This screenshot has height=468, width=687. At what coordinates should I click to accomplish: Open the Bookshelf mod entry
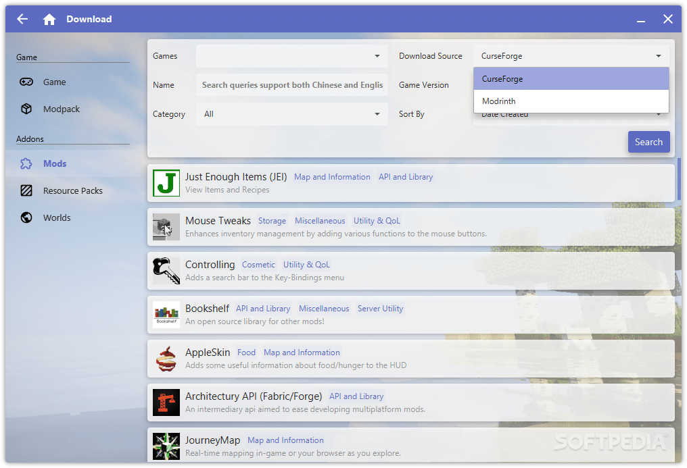pyautogui.click(x=411, y=315)
